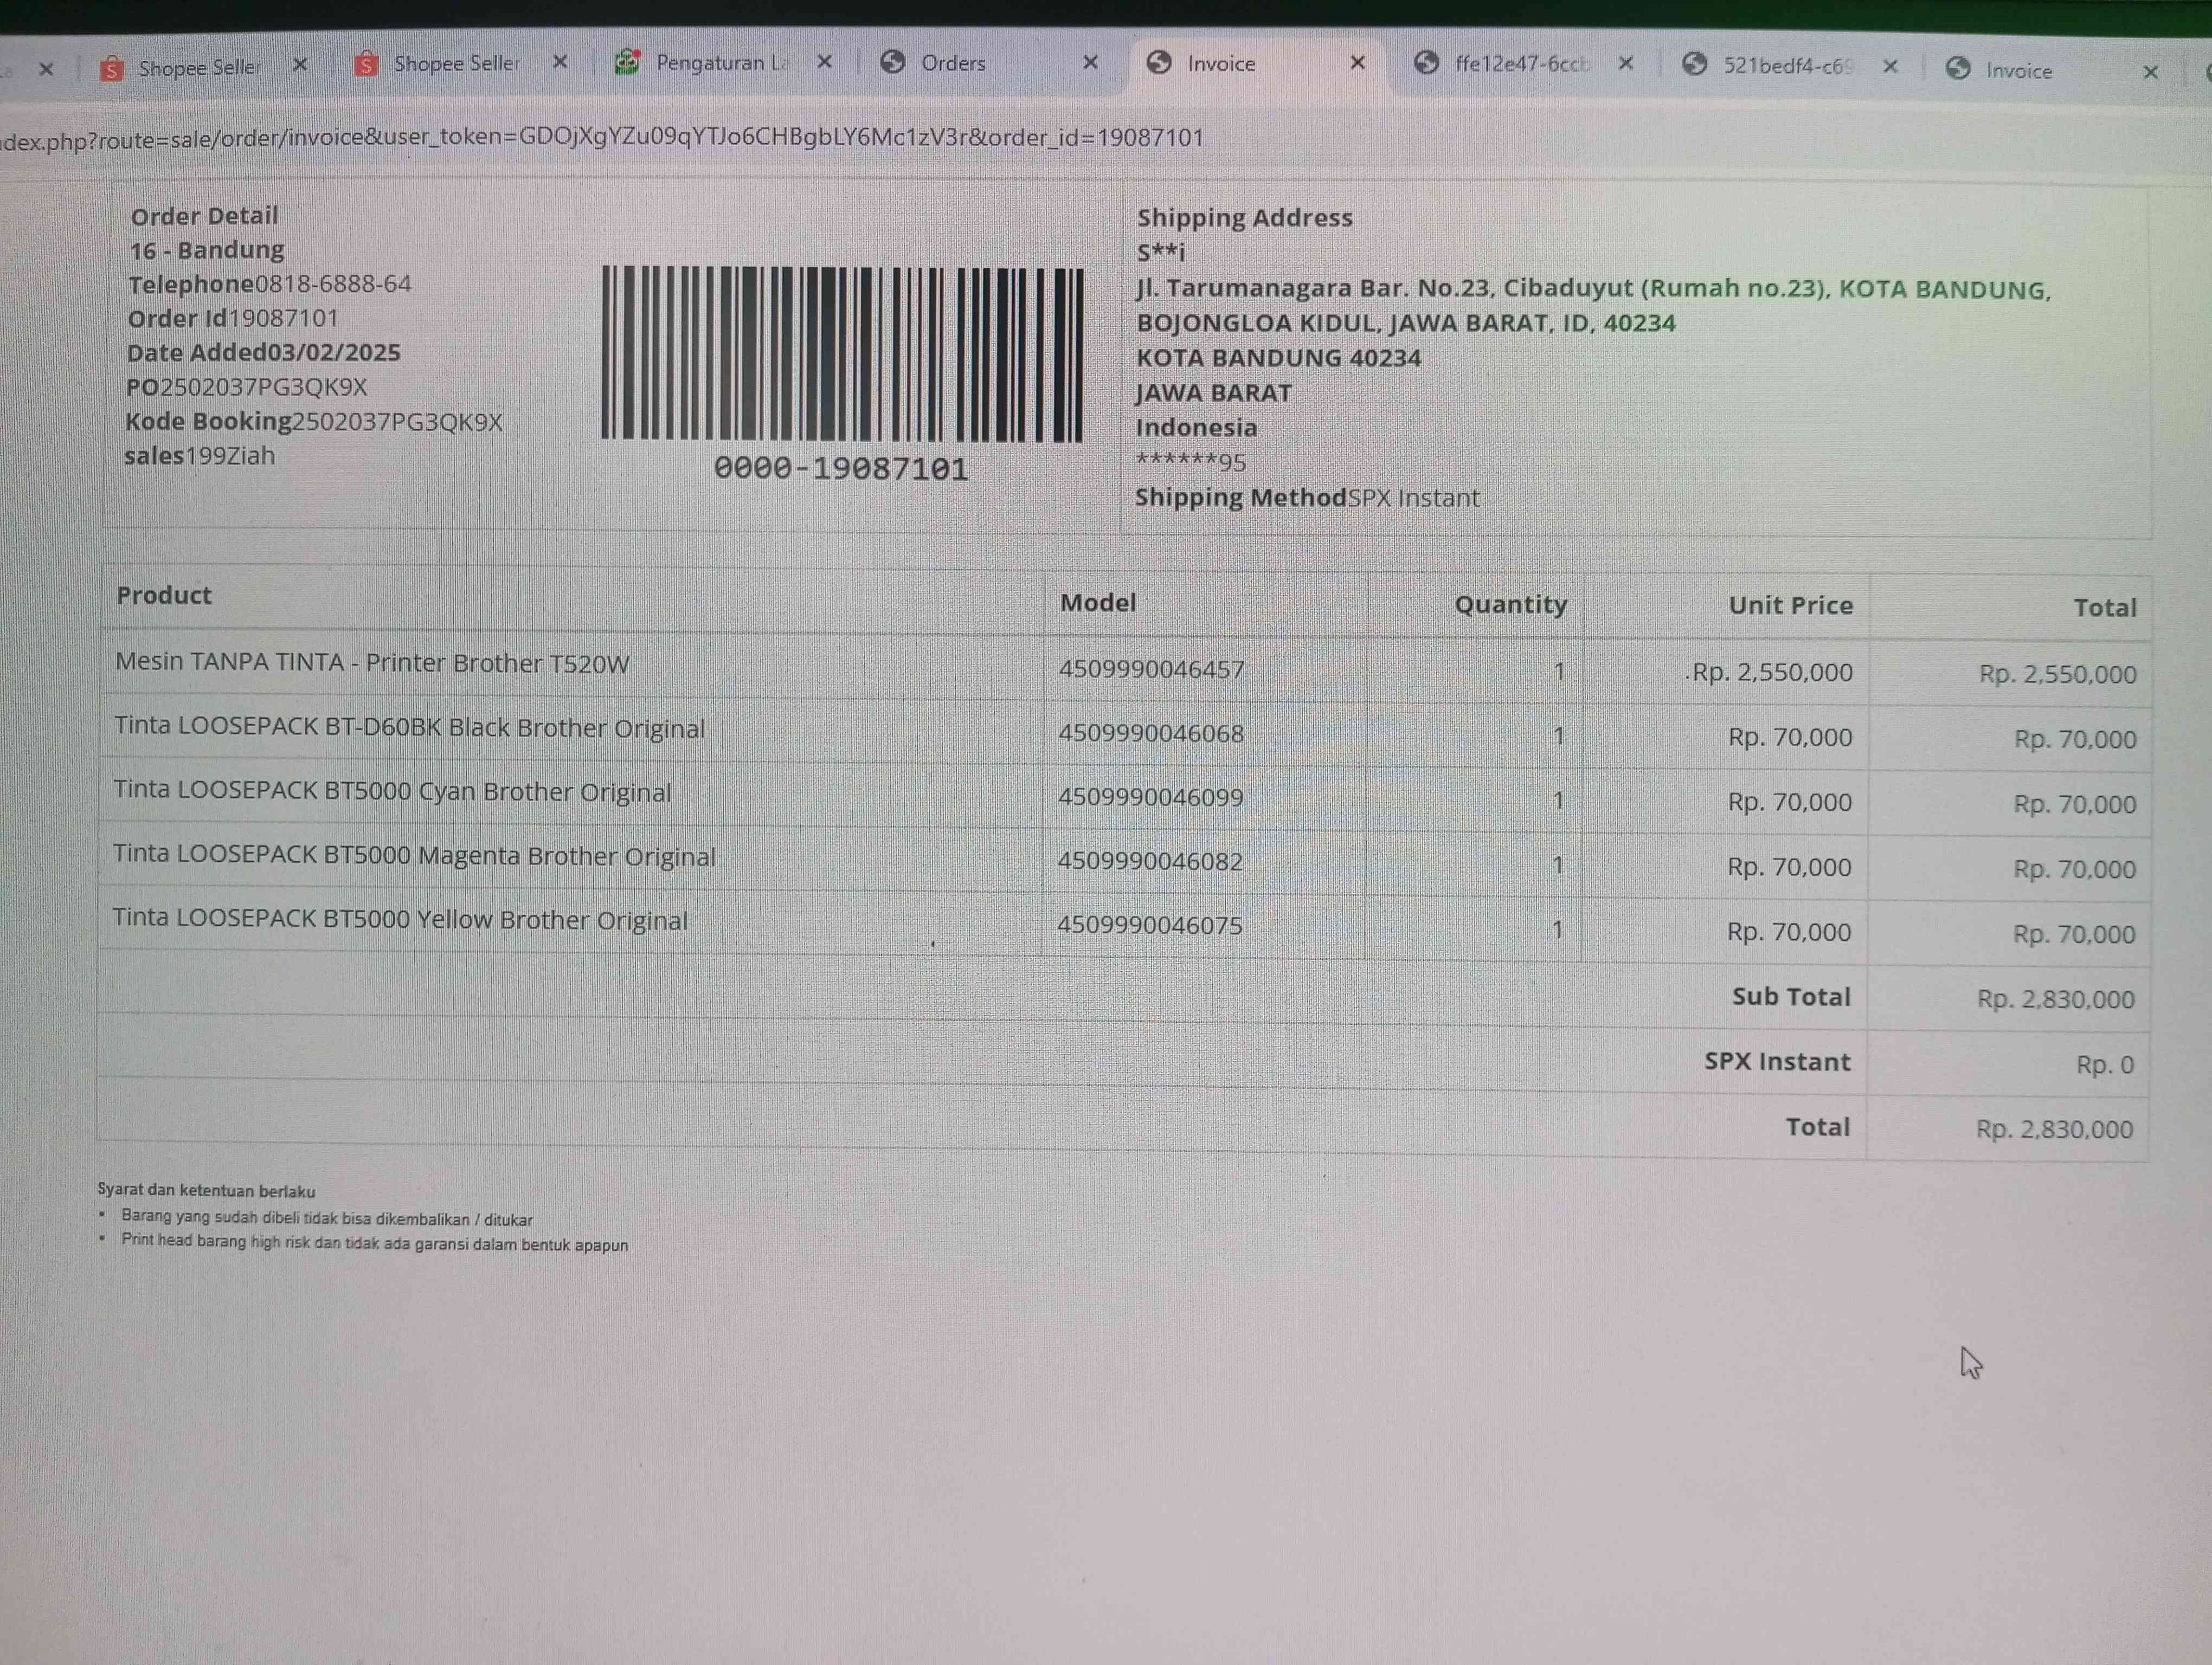Click globe icon on active Invoice tab

tap(1159, 62)
